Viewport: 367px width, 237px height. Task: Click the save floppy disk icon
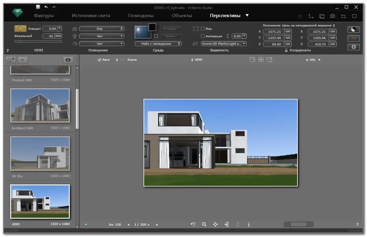(x=38, y=7)
